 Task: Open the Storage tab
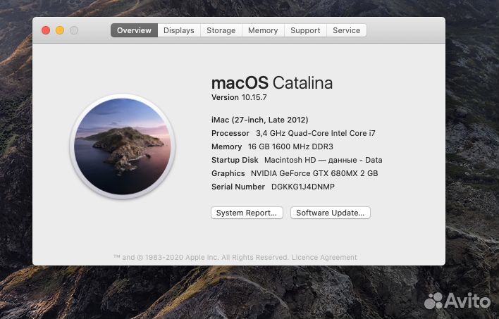(x=221, y=30)
